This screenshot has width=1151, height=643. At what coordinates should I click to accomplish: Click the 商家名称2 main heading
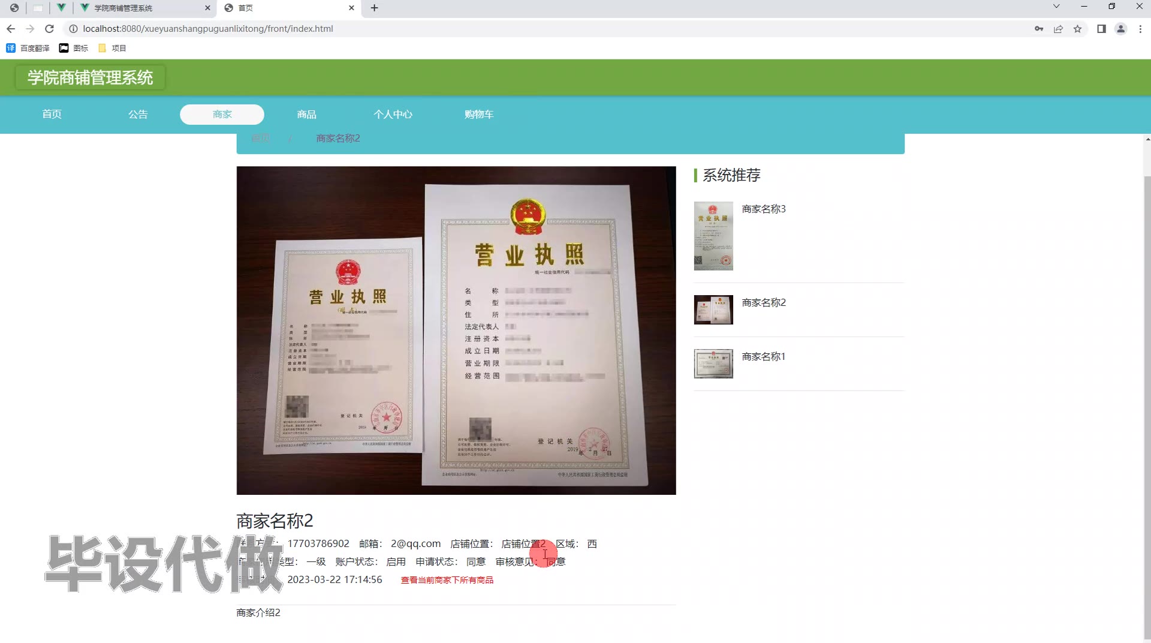coord(275,521)
